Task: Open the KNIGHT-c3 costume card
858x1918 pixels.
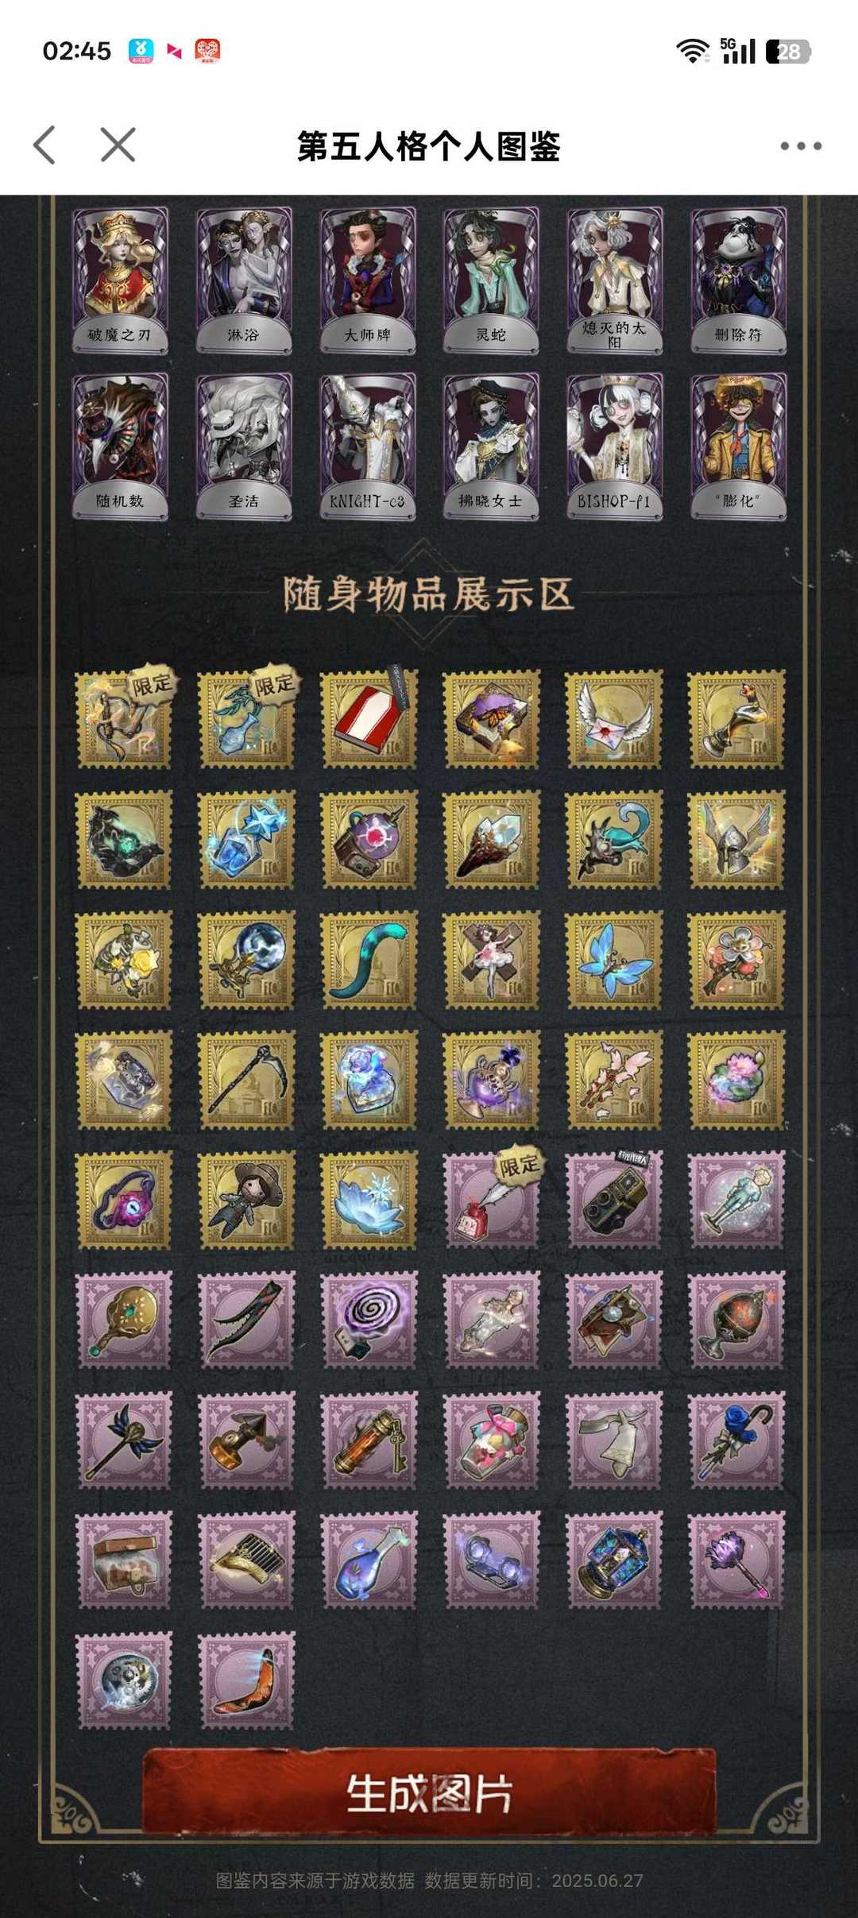Action: pos(368,447)
